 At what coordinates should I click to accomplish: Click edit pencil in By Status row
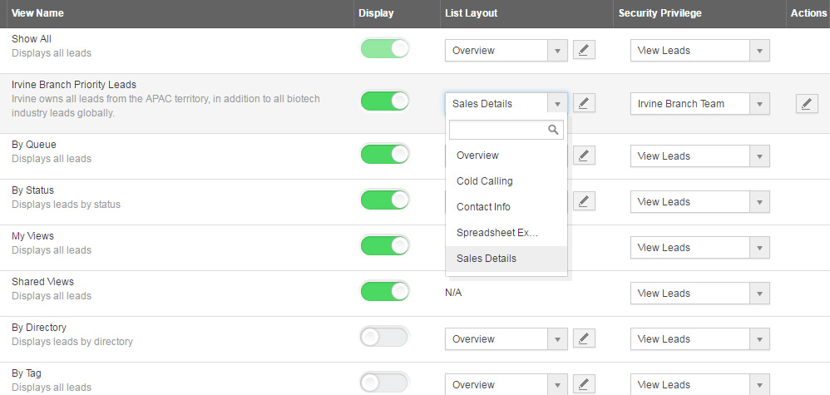(x=584, y=201)
